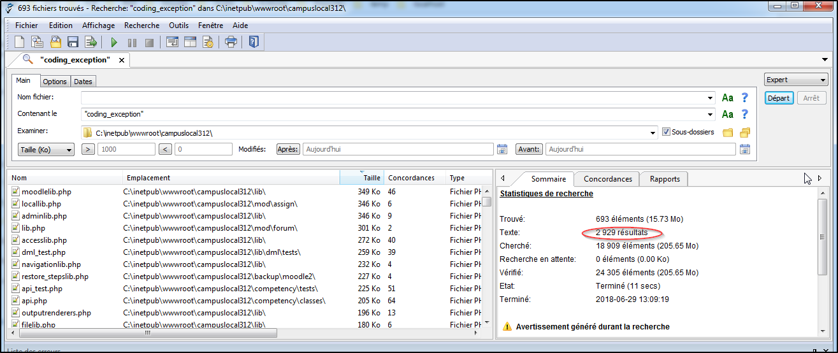Open calendar picker beside Avant date field
This screenshot has height=353, width=838.
pos(744,149)
